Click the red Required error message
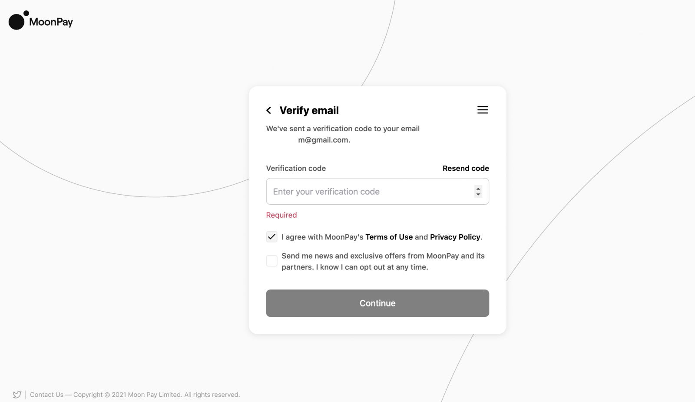The width and height of the screenshot is (695, 402). click(281, 215)
